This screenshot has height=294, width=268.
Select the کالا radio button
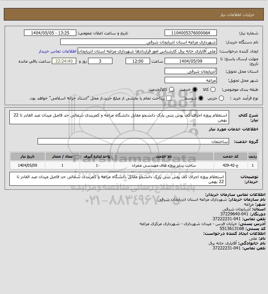[x=213, y=90]
